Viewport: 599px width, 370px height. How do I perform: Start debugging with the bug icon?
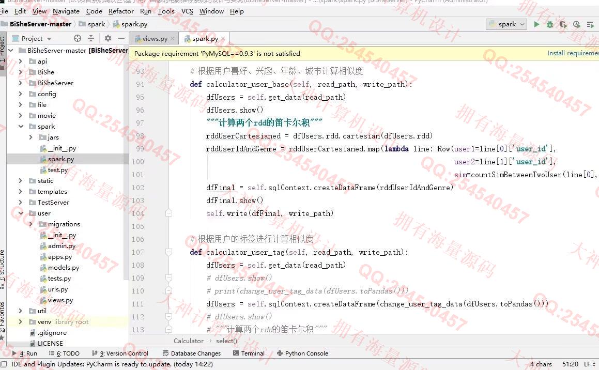coord(550,24)
